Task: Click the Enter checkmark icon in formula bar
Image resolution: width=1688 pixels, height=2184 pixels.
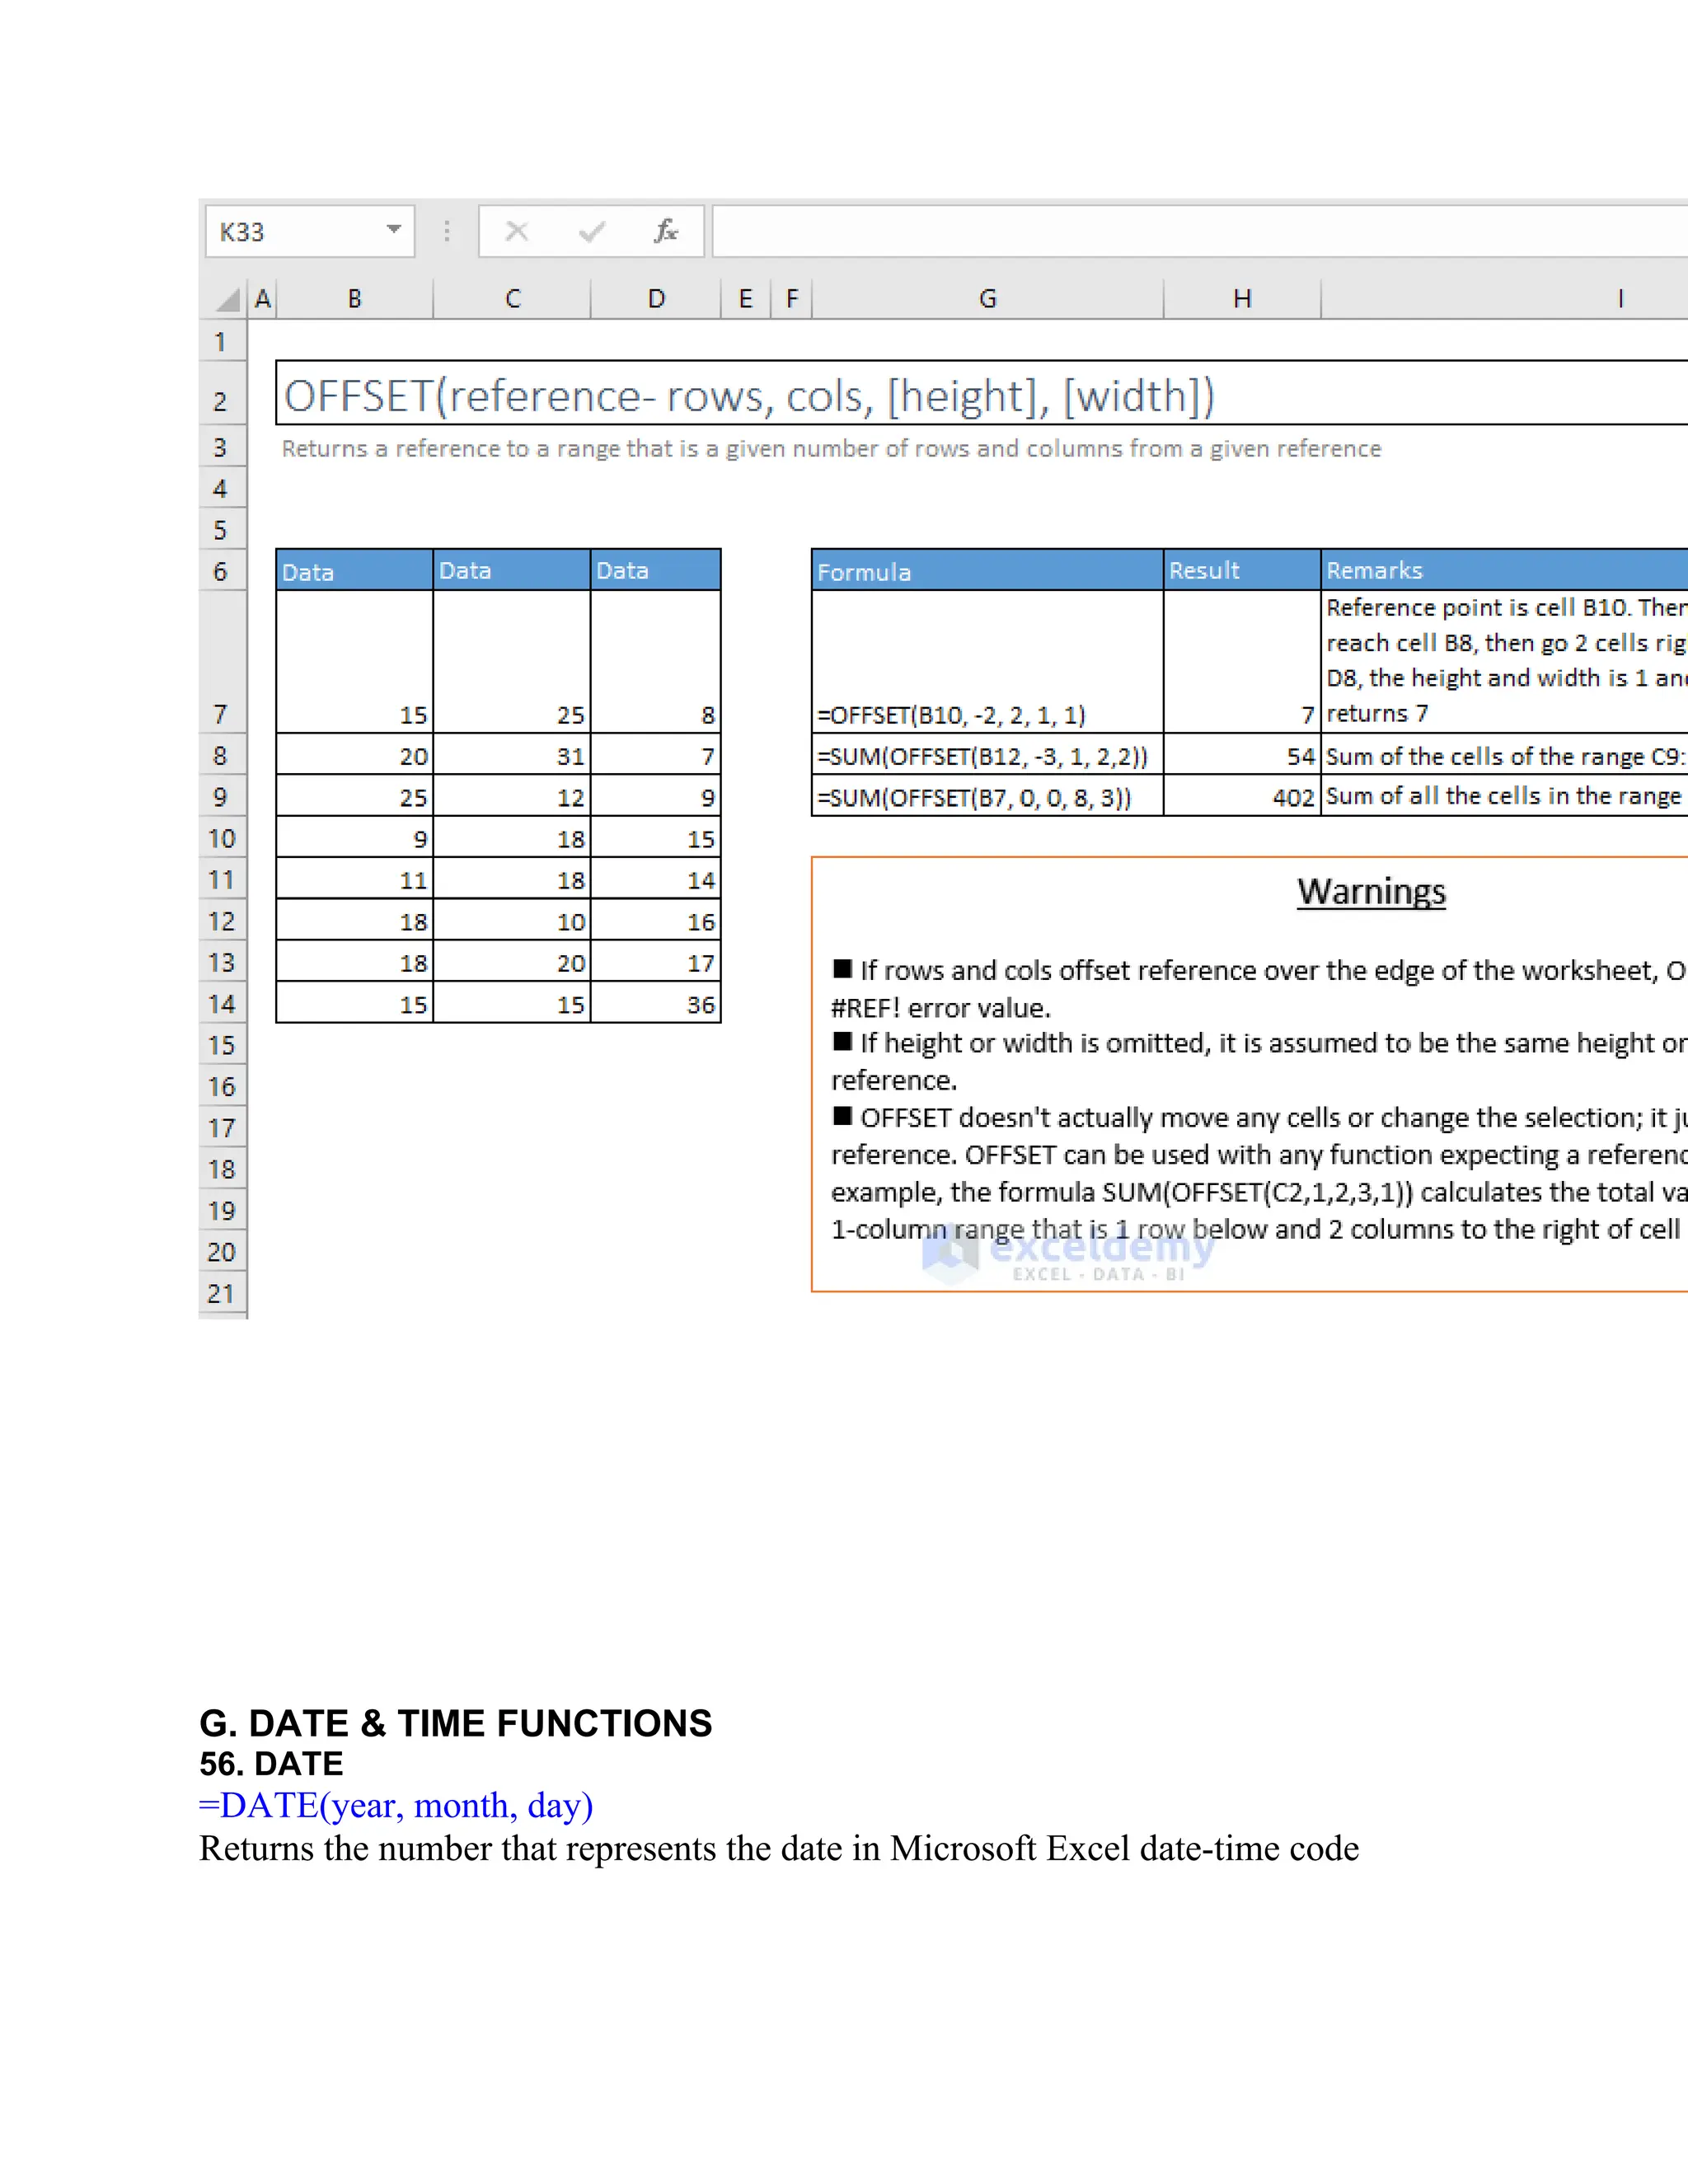Action: tap(592, 232)
